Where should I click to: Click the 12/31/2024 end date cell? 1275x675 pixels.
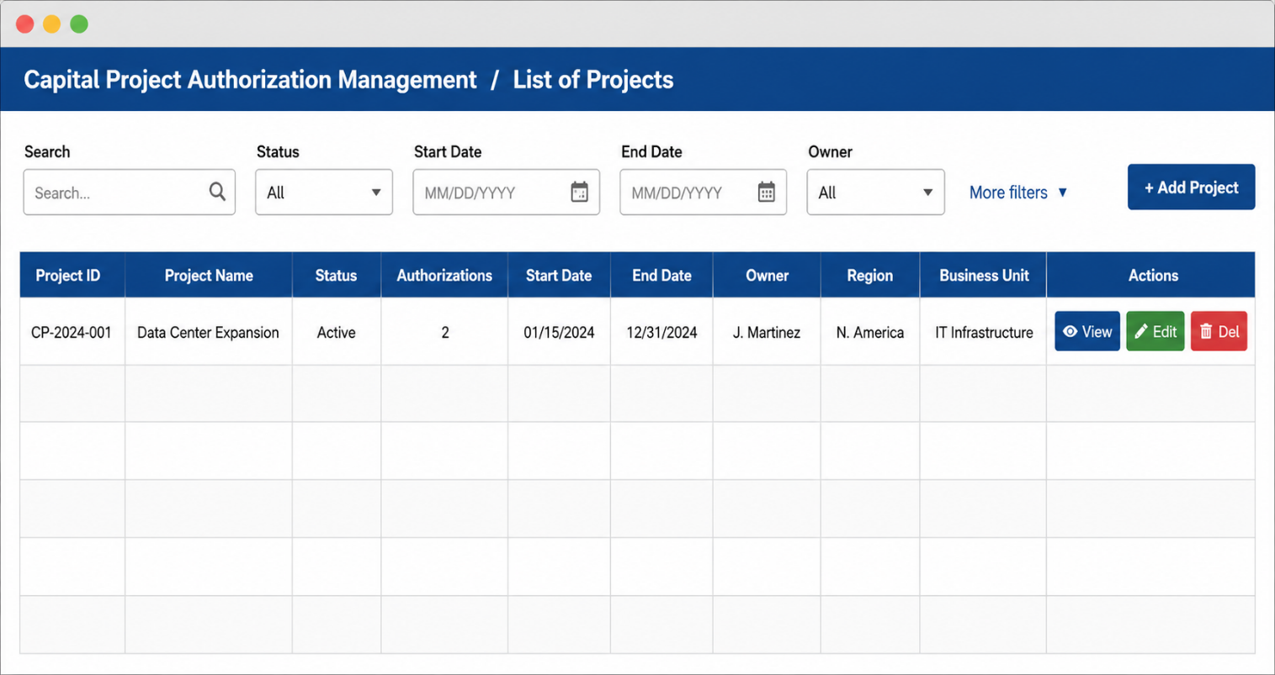click(661, 332)
